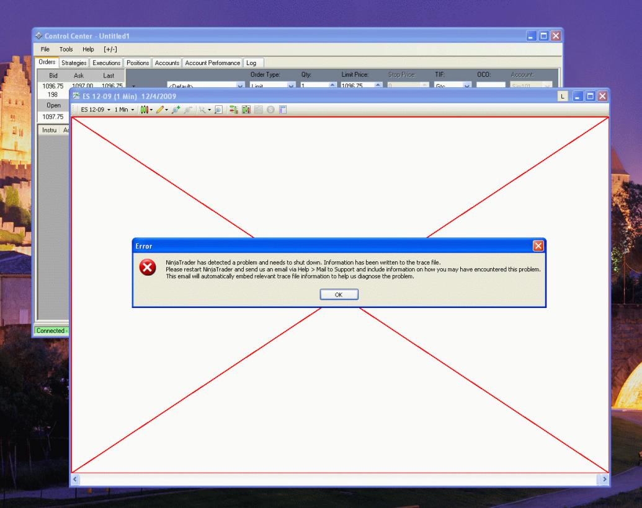
Task: Switch to the Account Performance tab
Action: pos(212,63)
